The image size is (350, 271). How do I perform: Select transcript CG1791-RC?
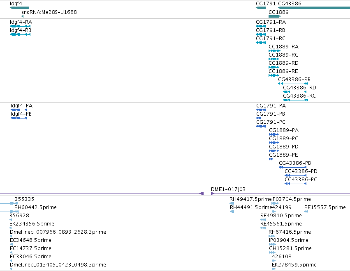pos(271,39)
